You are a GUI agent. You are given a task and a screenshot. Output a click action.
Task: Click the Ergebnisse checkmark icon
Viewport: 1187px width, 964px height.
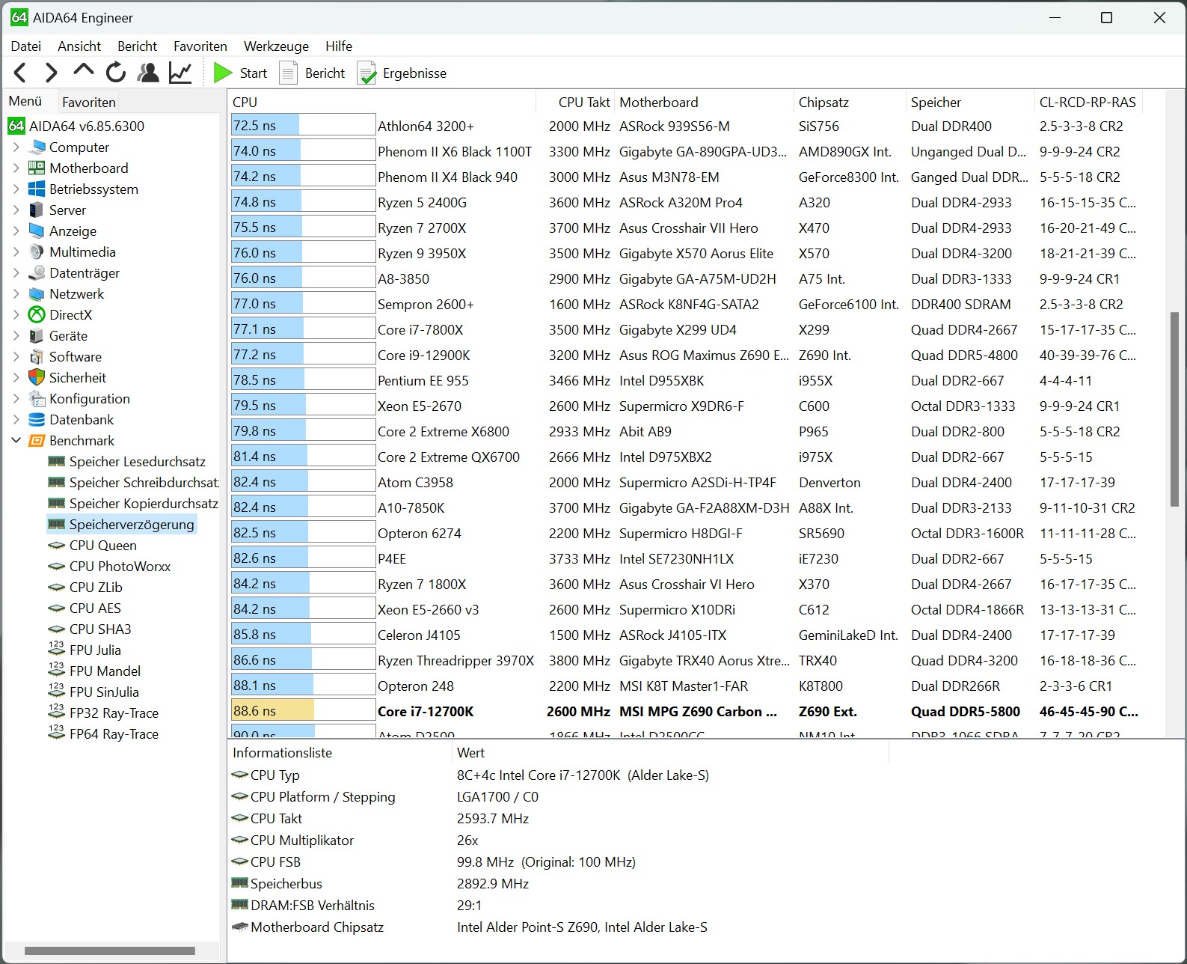pos(366,73)
